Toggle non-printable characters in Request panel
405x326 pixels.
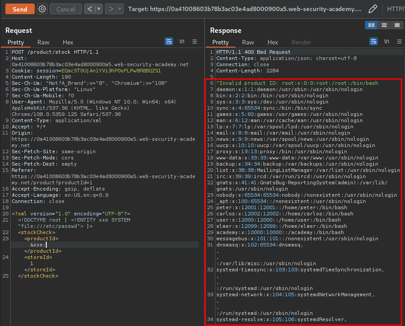[182, 41]
